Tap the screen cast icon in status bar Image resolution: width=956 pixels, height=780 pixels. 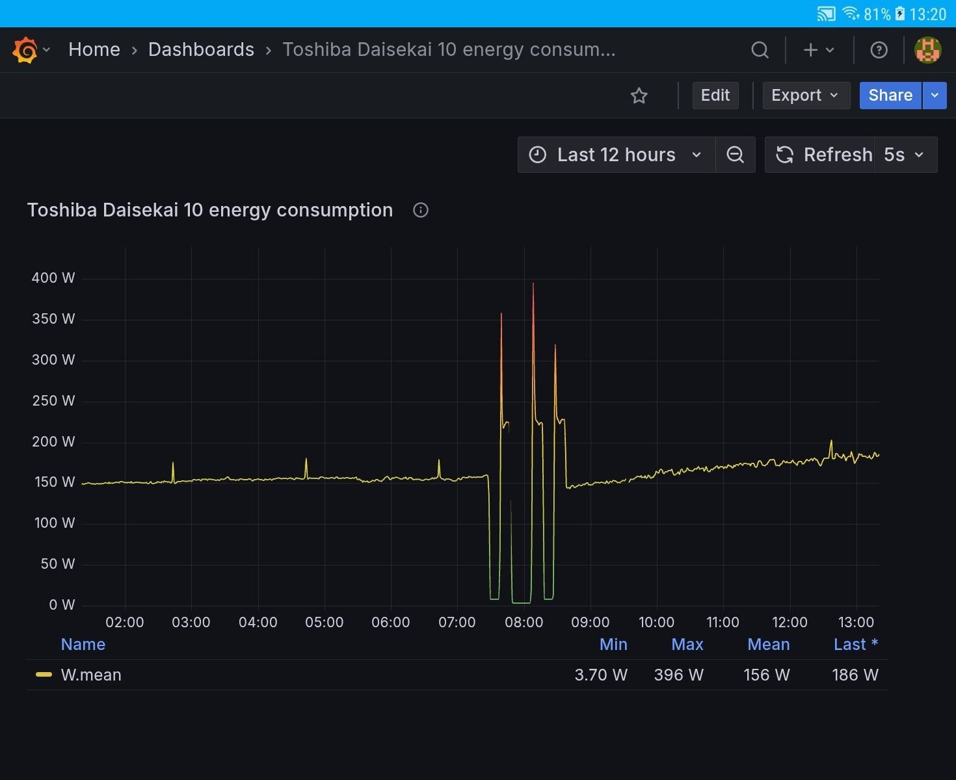(x=826, y=14)
